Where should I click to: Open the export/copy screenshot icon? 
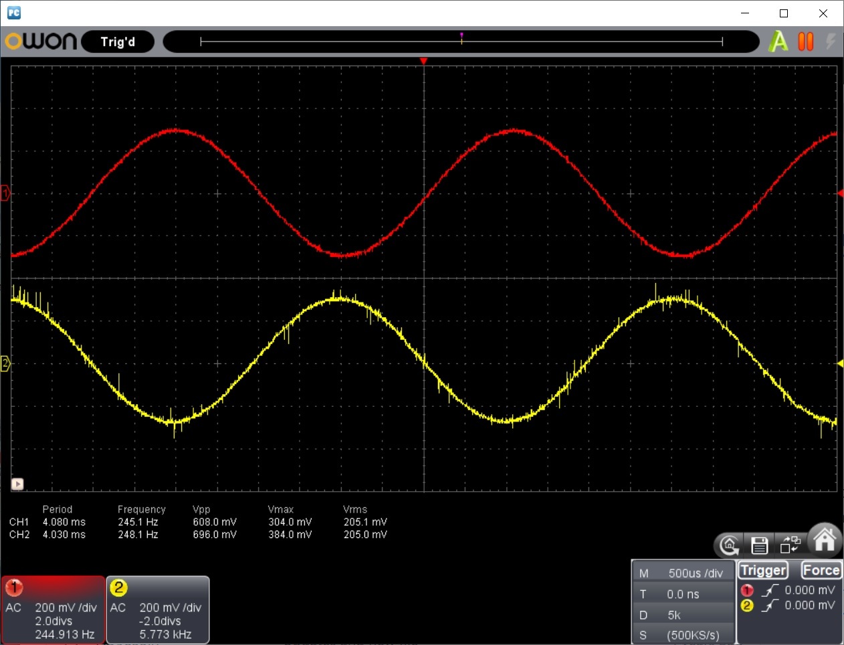pyautogui.click(x=790, y=545)
